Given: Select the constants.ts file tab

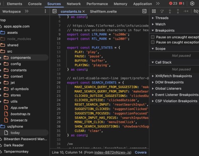Looking at the screenshot, I should click(x=71, y=11).
